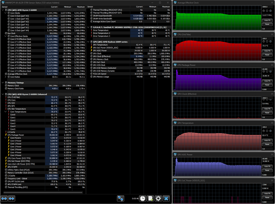Collapse the Memory Timings group

pos(3,83)
